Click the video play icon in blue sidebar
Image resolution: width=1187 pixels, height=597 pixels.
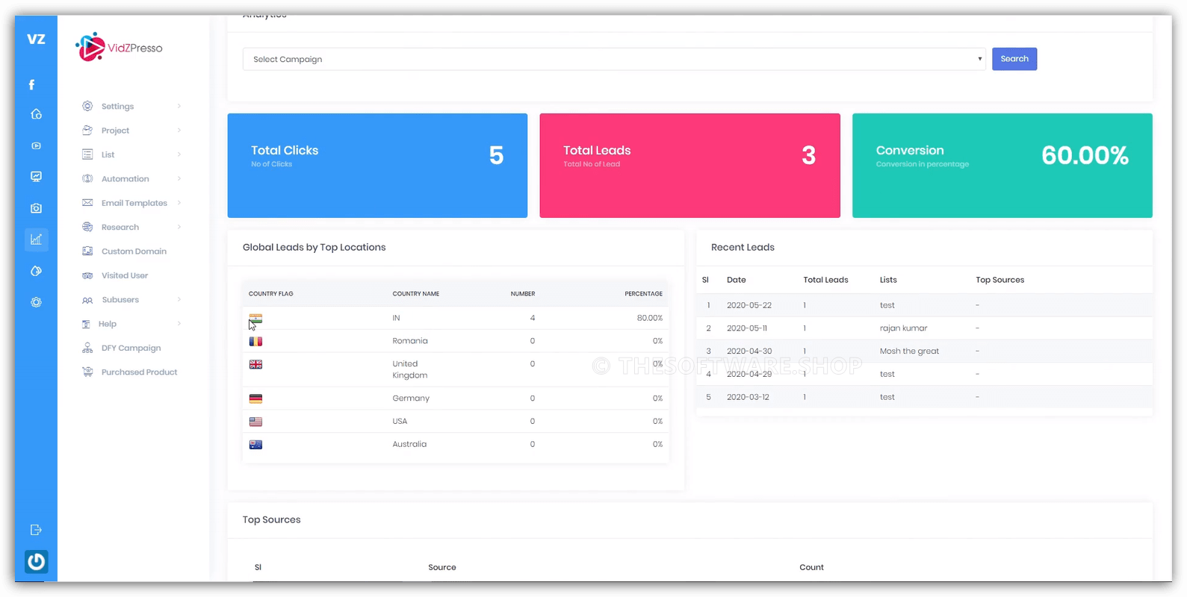(36, 146)
